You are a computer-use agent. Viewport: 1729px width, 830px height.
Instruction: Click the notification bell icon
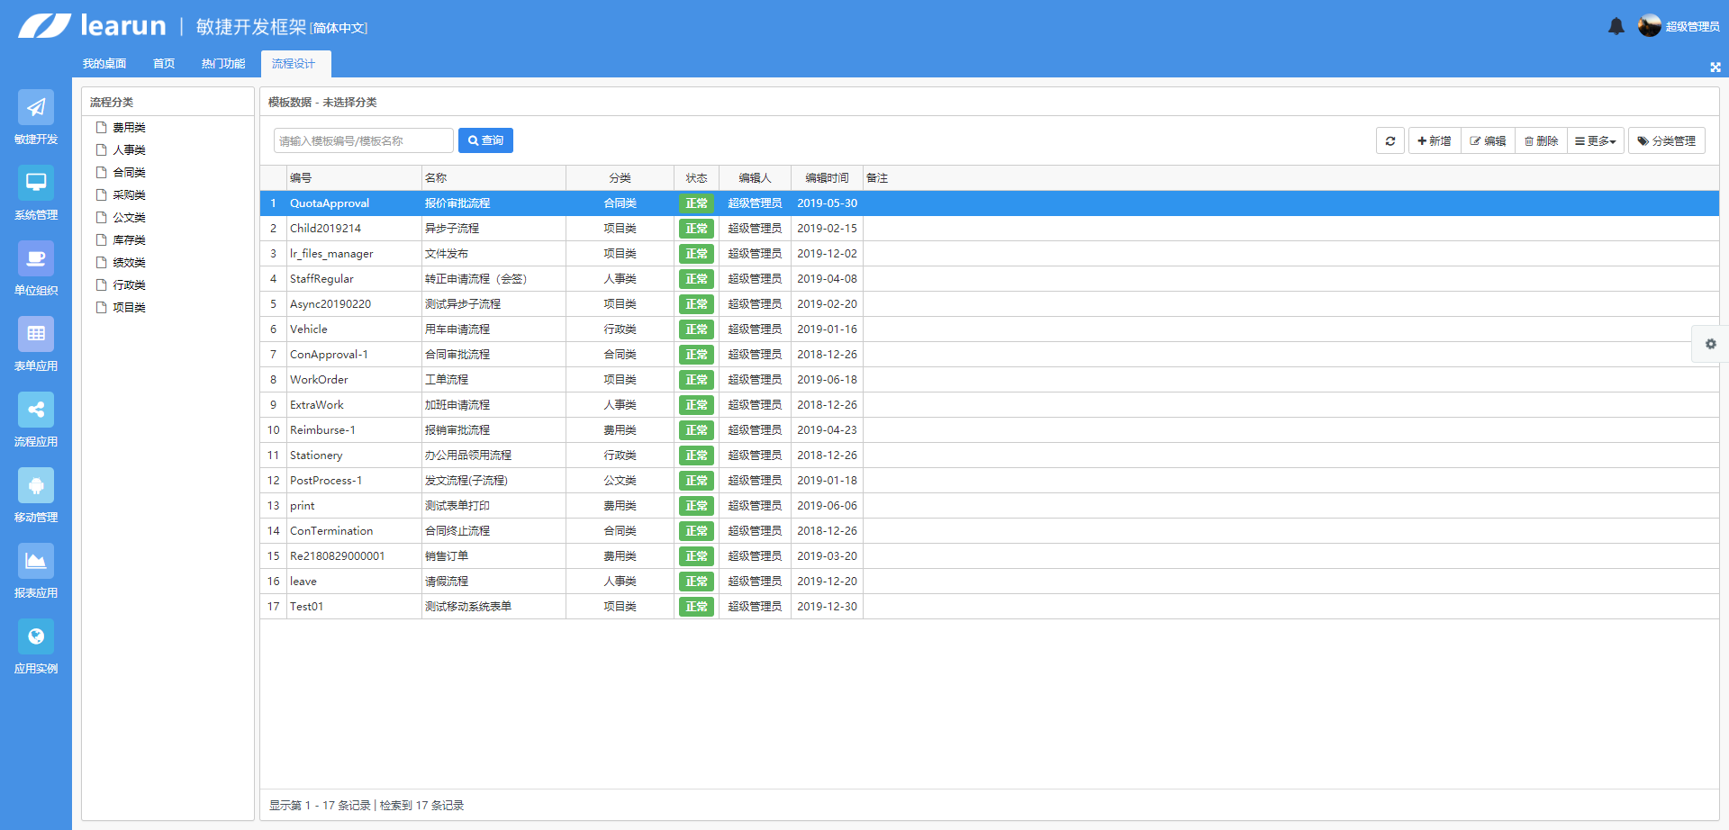tap(1616, 27)
